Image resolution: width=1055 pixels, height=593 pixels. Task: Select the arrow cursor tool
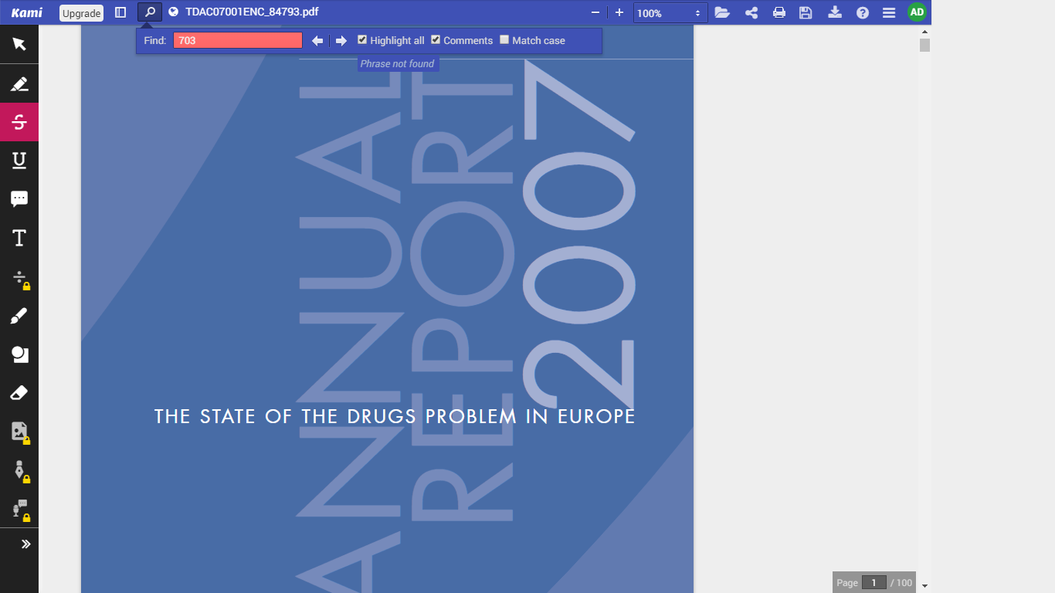19,44
